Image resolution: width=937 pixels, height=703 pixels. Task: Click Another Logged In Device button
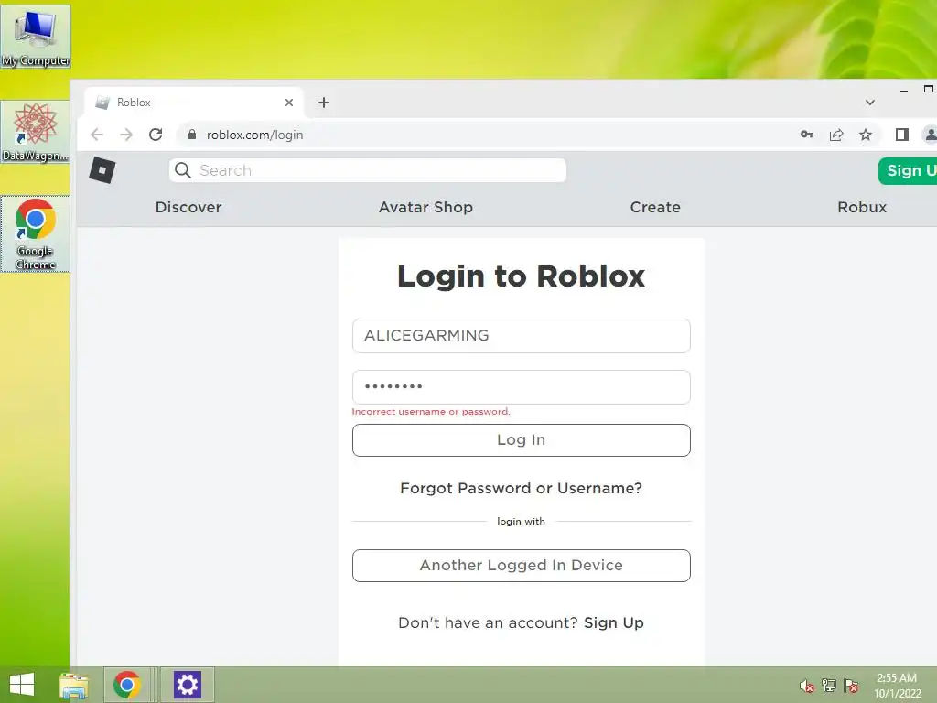[x=521, y=566]
